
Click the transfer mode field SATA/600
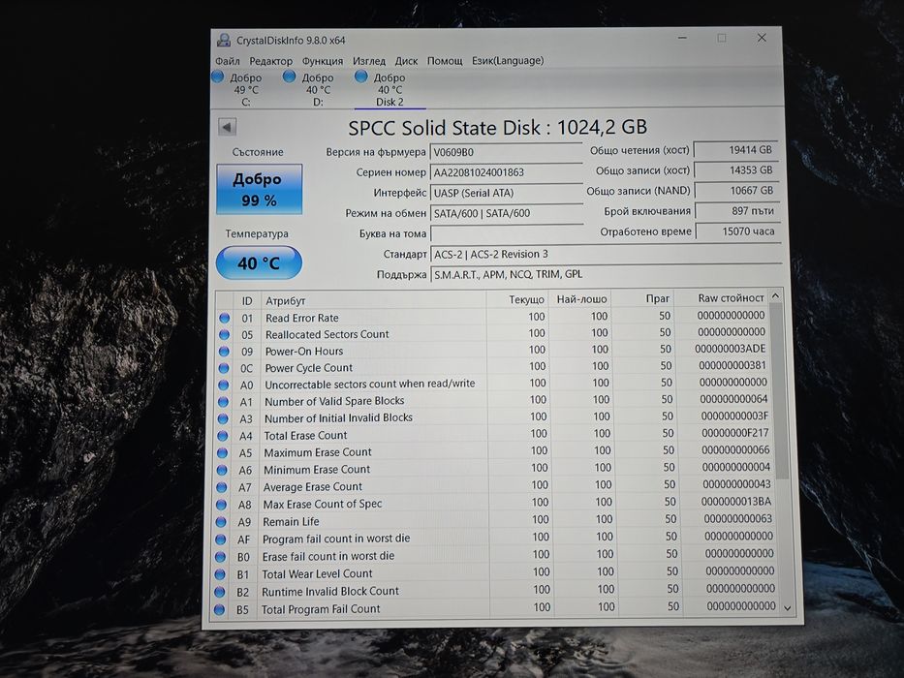click(506, 213)
